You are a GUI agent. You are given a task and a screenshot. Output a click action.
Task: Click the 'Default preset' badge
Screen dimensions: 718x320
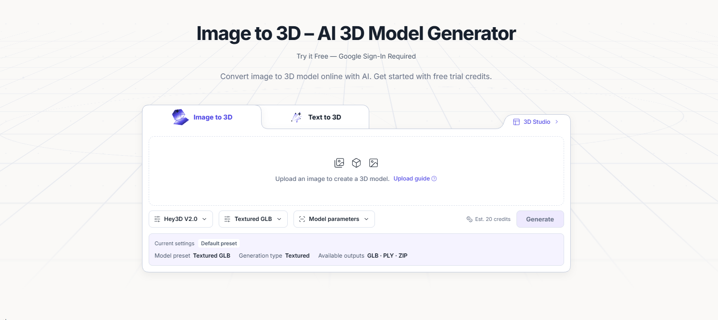coord(219,243)
